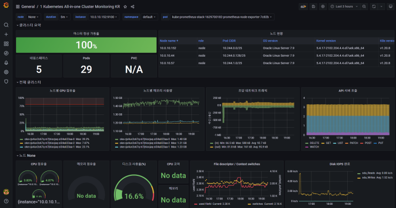Open the search icon in sidebar
Image resolution: width=396 pixels, height=208 pixels.
[6, 25]
